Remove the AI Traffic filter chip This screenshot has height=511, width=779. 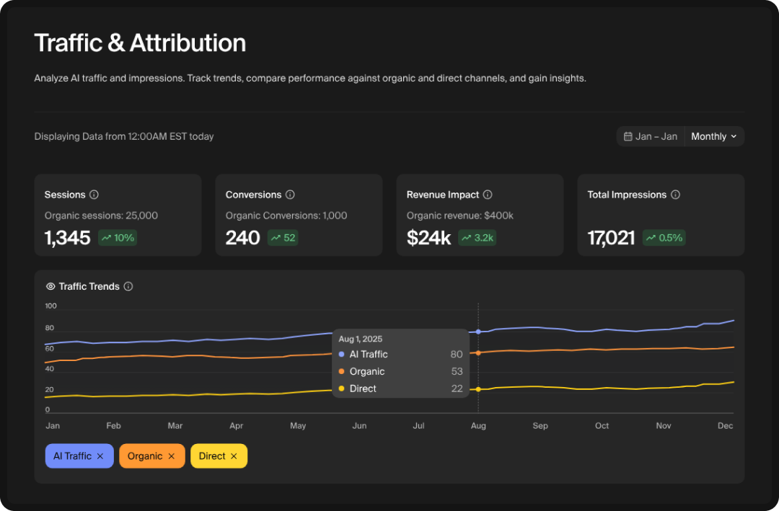coord(100,456)
